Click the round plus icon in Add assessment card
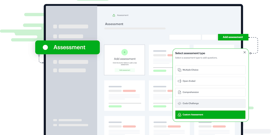 pos(124,52)
